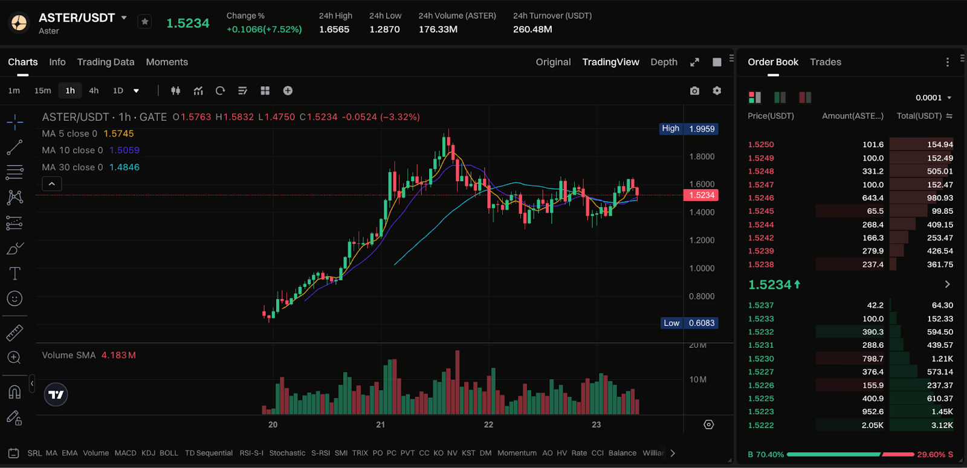Collapse the indicator legend chevron
The image size is (967, 468).
point(52,184)
